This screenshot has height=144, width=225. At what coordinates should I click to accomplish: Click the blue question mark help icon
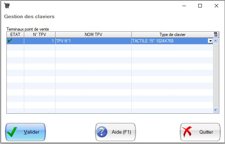(x=103, y=132)
